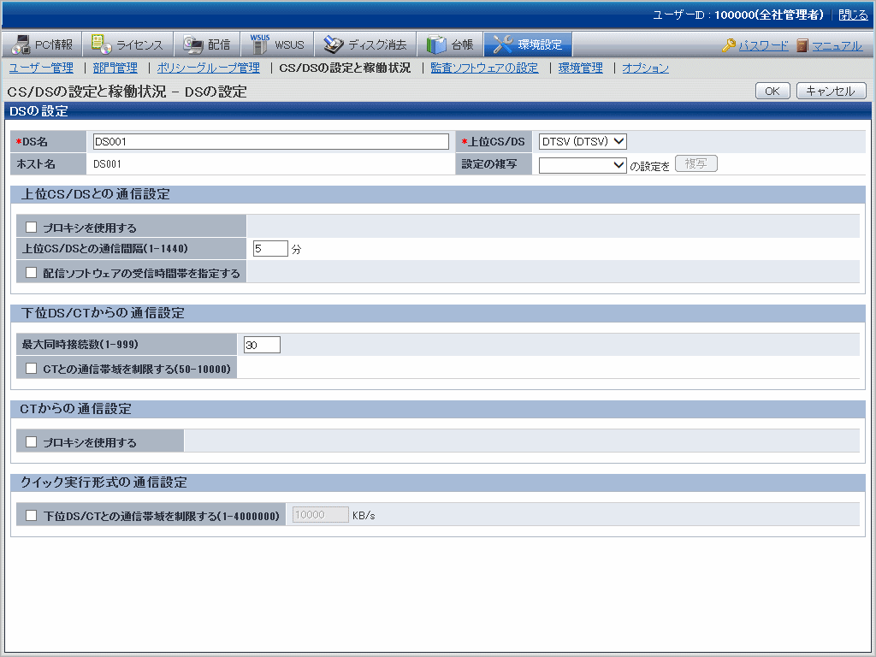Check 配信ソフトウェアの受信時間帯を指定する
Viewport: 876px width, 657px height.
click(x=32, y=272)
